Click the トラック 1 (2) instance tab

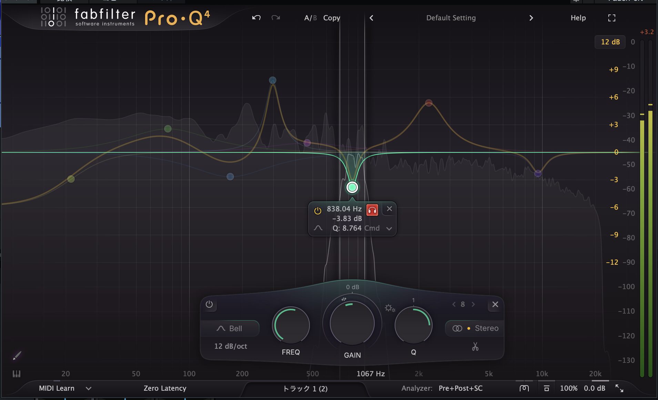click(305, 389)
